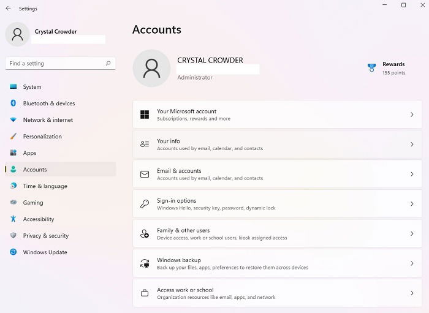The width and height of the screenshot is (429, 313).
Task: Open Your Microsoft account title
Action: (x=186, y=111)
